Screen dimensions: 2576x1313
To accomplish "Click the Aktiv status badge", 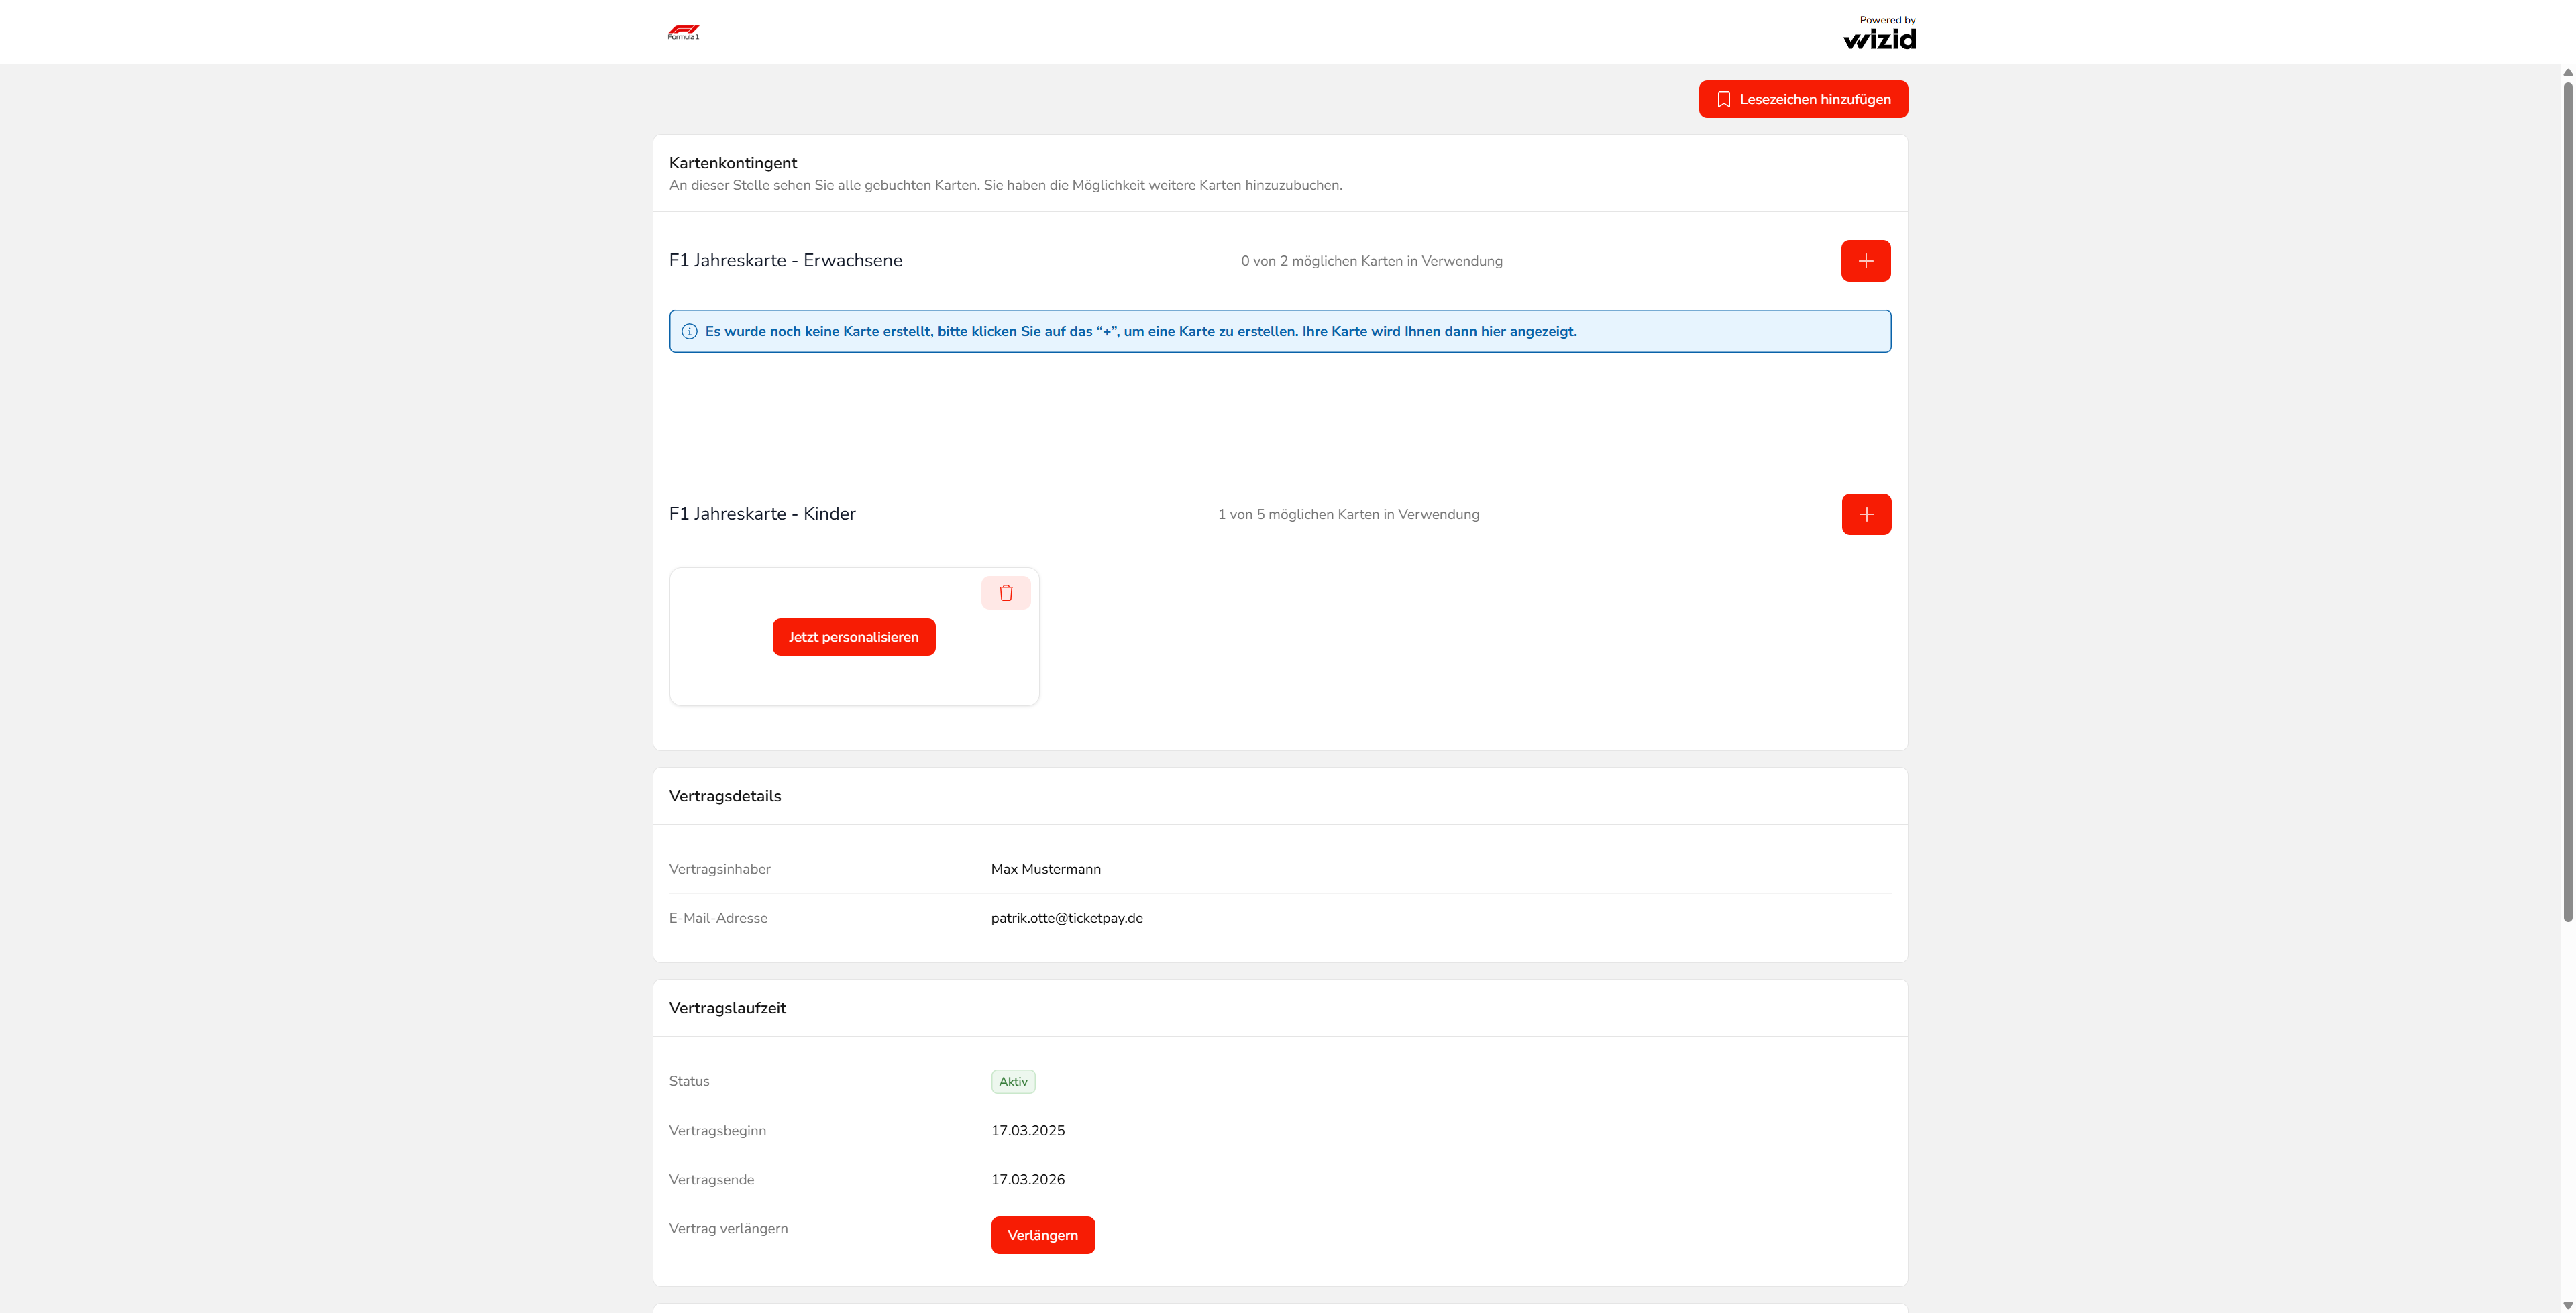I will click(x=1012, y=1082).
